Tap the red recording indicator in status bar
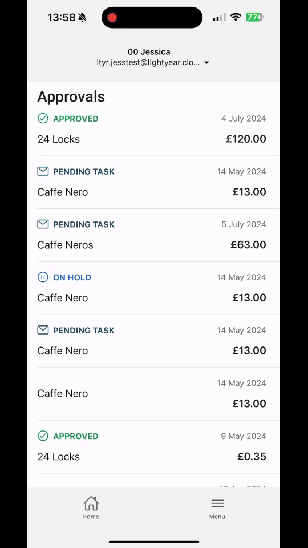Image resolution: width=308 pixels, height=548 pixels. point(112,18)
